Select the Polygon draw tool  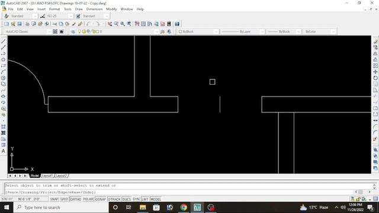click(4, 60)
